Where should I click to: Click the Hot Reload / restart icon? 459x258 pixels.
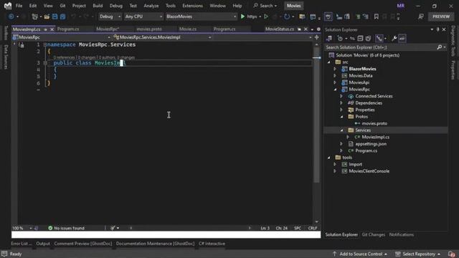tap(287, 16)
